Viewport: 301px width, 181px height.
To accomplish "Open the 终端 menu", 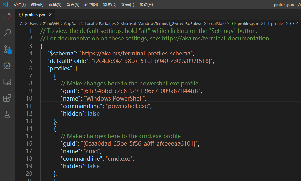I will pyautogui.click(x=128, y=4).
